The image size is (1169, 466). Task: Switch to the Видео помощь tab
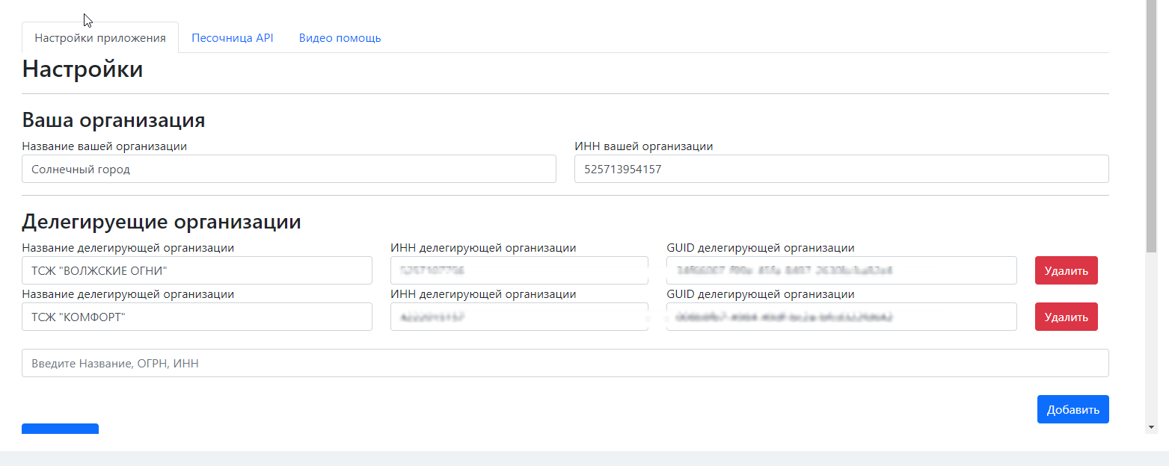point(340,38)
